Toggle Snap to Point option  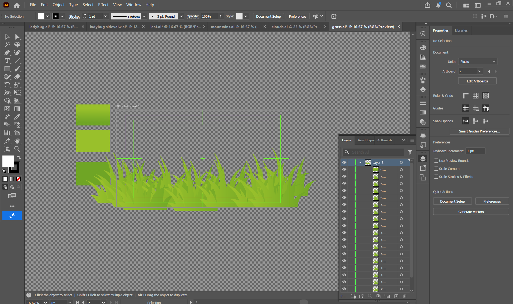coord(466,121)
